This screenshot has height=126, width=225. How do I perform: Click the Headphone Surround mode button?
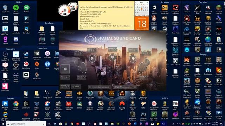pos(100,87)
